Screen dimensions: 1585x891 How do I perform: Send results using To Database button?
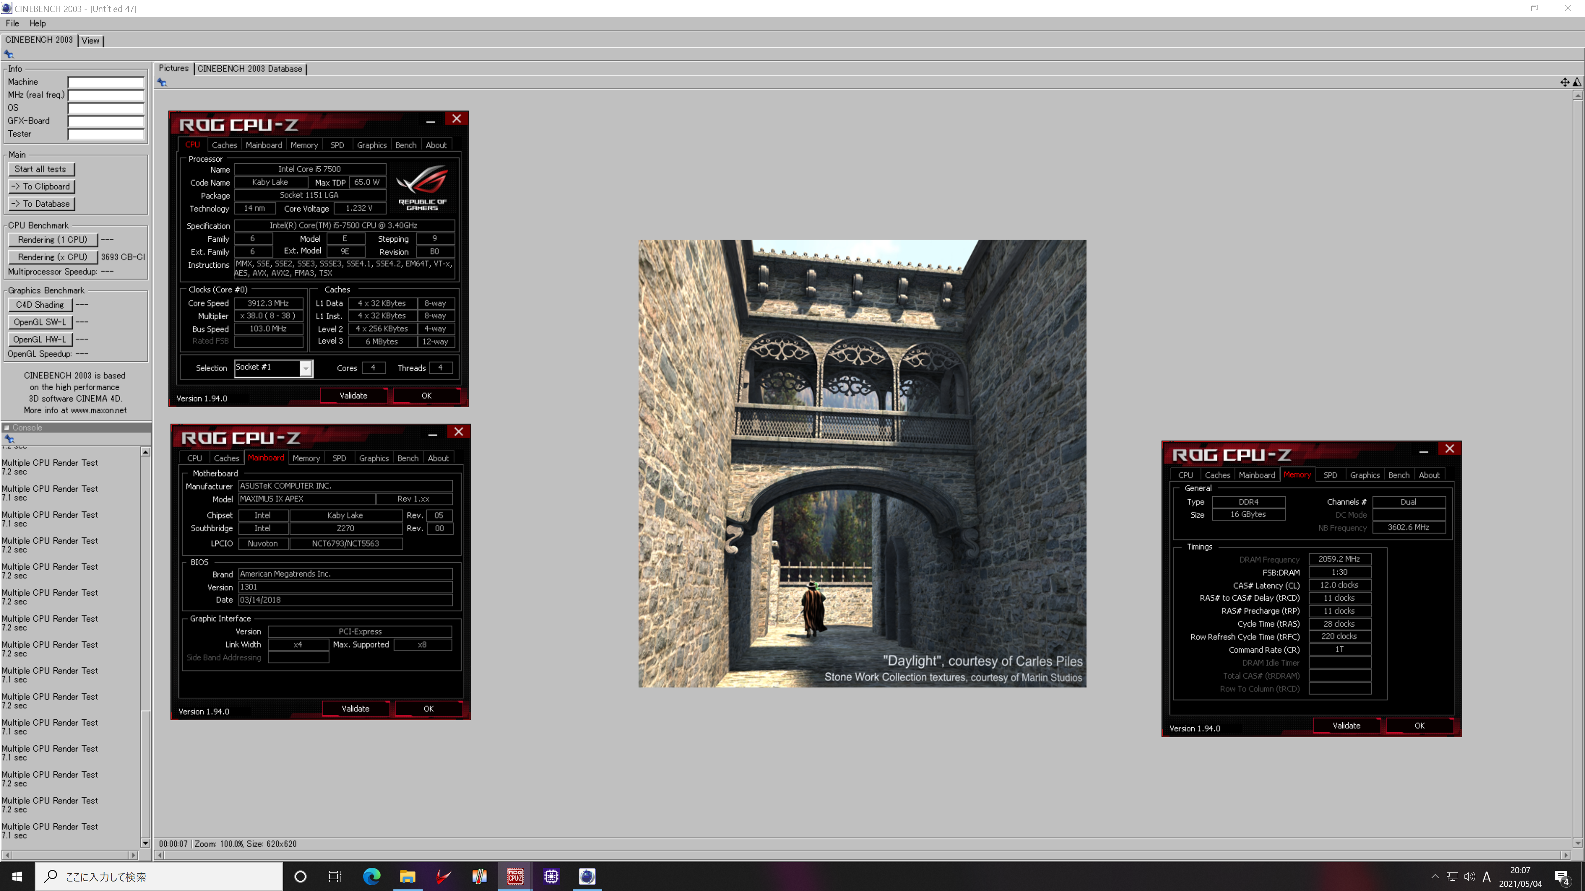(40, 203)
